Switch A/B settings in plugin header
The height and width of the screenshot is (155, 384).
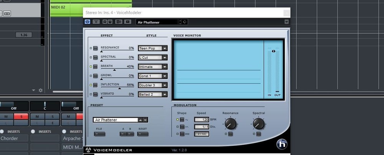pyautogui.click(x=119, y=22)
